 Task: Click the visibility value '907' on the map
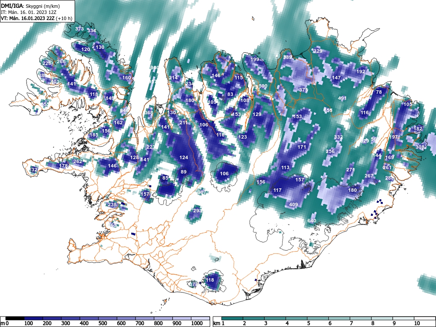point(202,192)
